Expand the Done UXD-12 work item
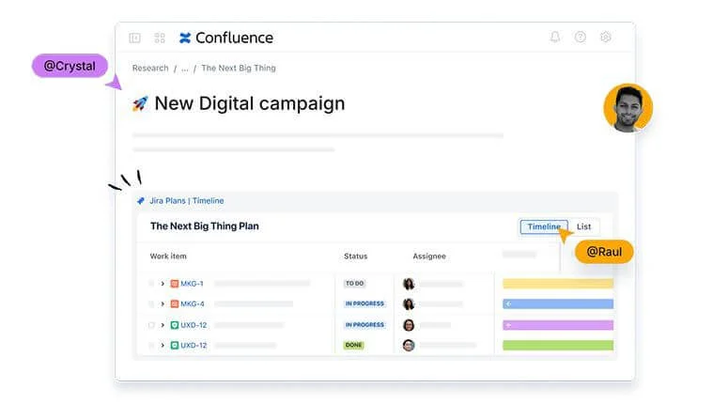Image resolution: width=713 pixels, height=404 pixels. tap(163, 346)
